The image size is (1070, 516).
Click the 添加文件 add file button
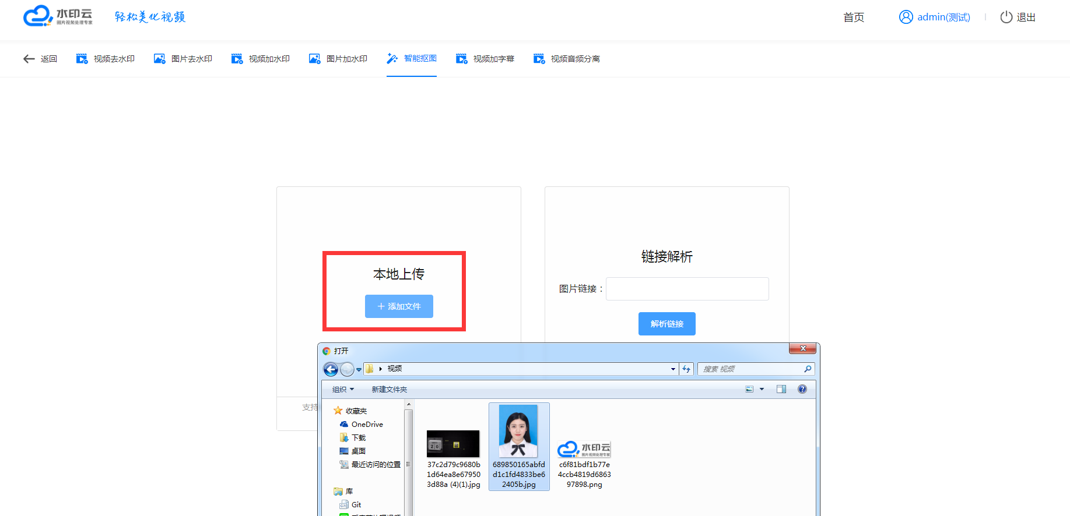[399, 306]
